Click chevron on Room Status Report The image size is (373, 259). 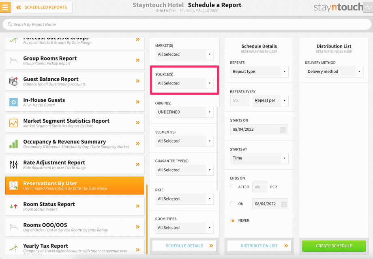click(x=138, y=206)
